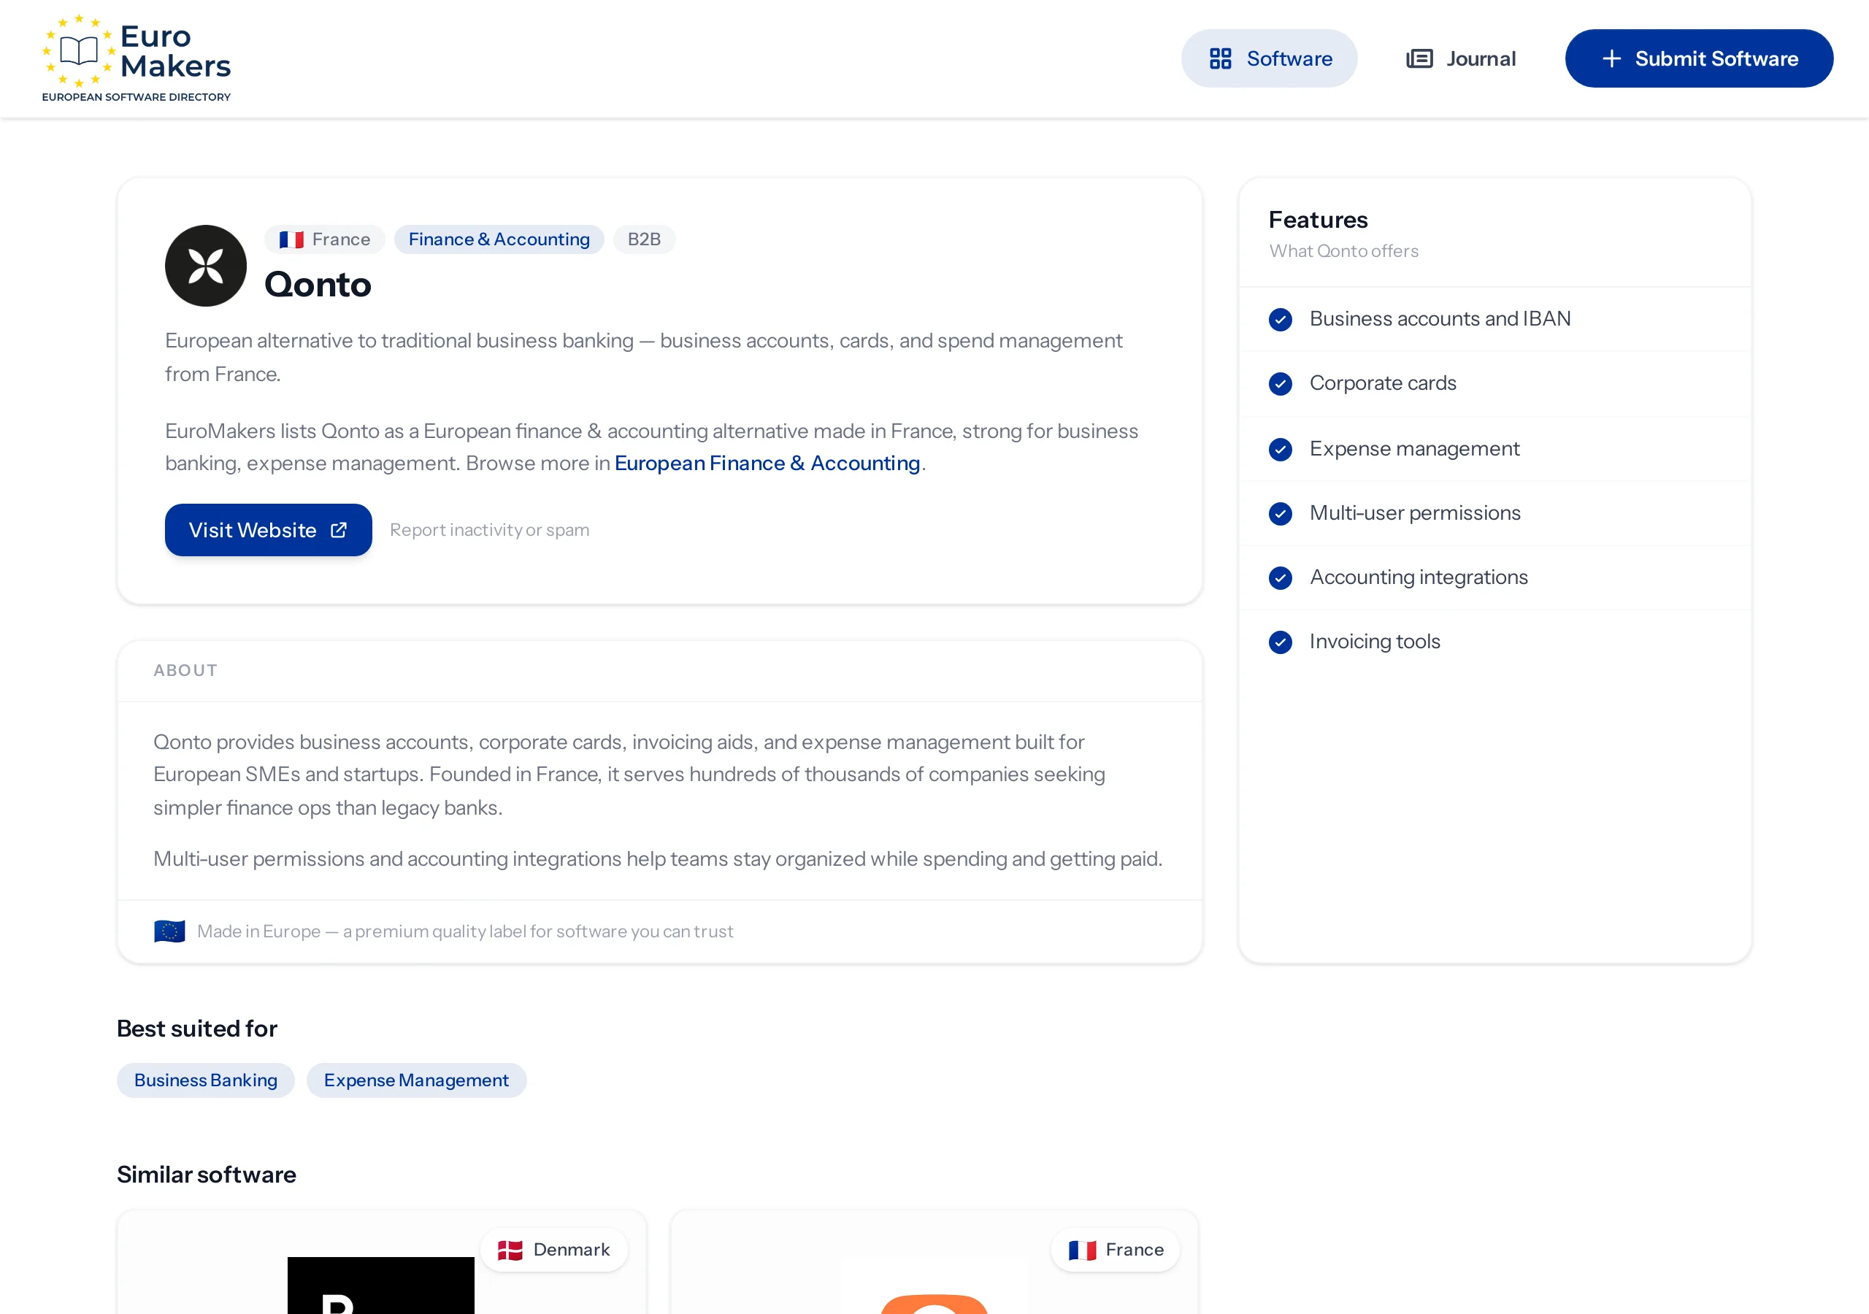The height and width of the screenshot is (1314, 1869).
Task: Click the Multi-user permissions feature text
Action: pyautogui.click(x=1415, y=513)
